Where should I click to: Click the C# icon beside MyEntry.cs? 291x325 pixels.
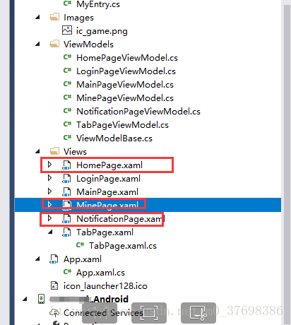[67, 3]
